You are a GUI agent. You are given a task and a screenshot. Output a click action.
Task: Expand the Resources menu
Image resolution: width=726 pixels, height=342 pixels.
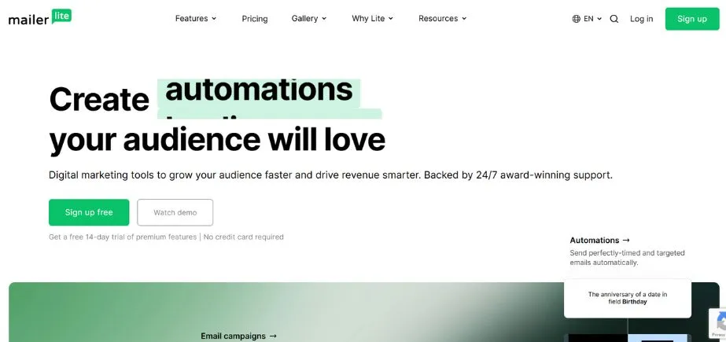(x=442, y=19)
